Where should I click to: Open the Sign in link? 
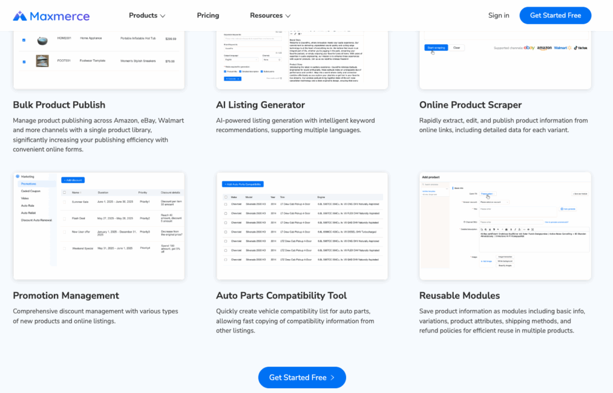[x=499, y=15]
